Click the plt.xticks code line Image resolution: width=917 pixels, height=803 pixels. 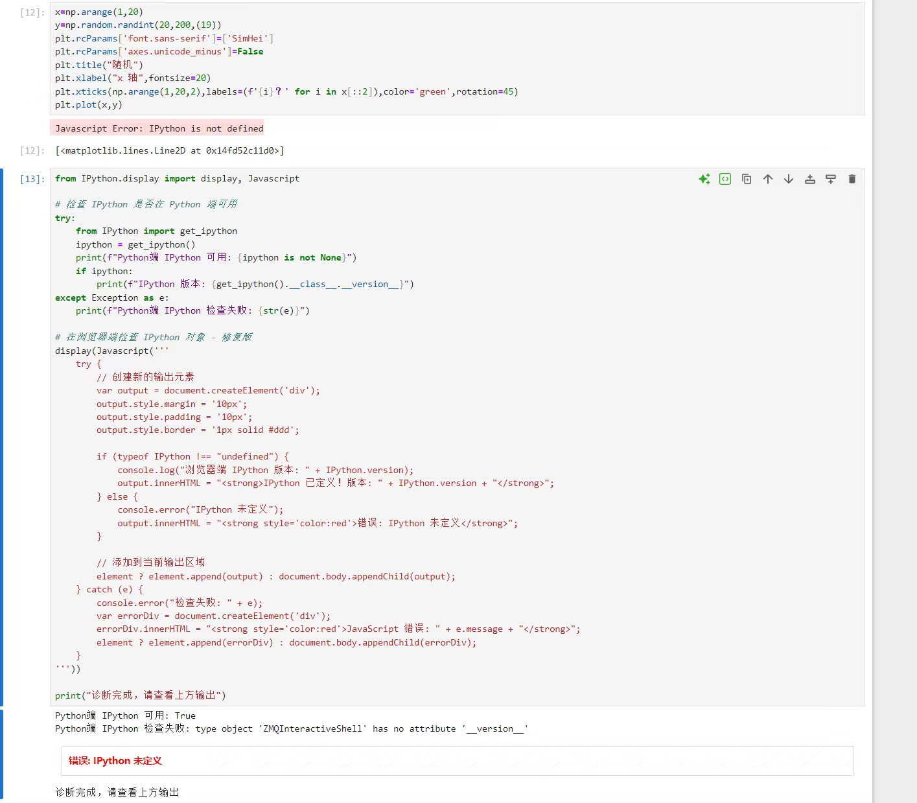click(285, 91)
